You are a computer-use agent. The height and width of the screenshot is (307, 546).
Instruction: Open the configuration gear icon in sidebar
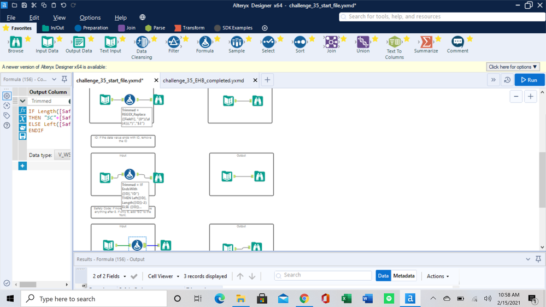(7, 96)
